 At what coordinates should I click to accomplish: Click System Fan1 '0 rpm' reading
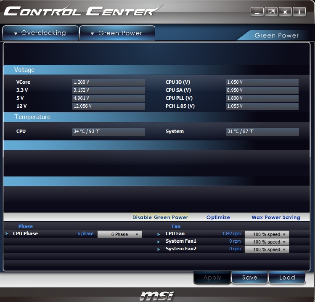[x=235, y=241]
